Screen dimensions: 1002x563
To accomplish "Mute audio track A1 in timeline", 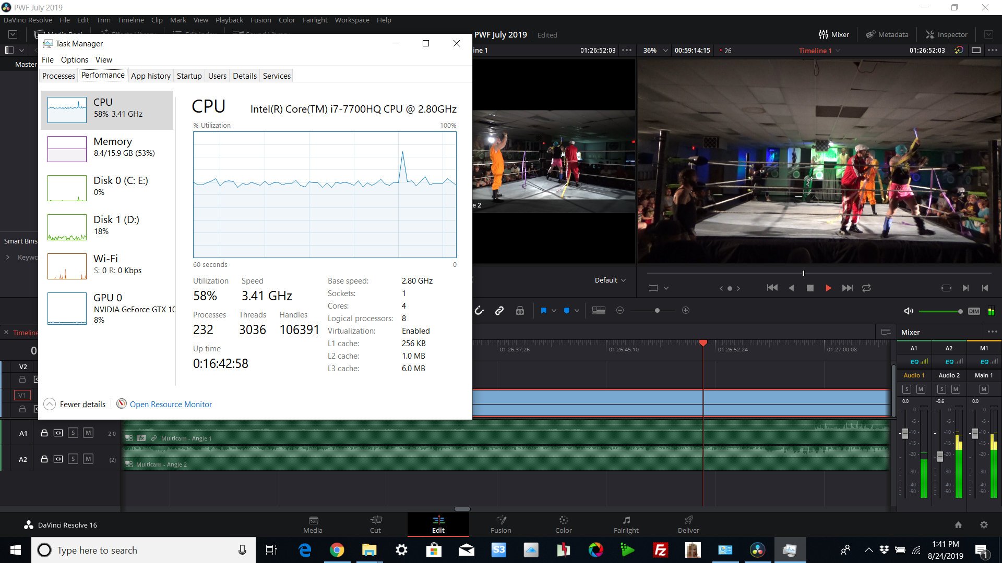I will [88, 433].
